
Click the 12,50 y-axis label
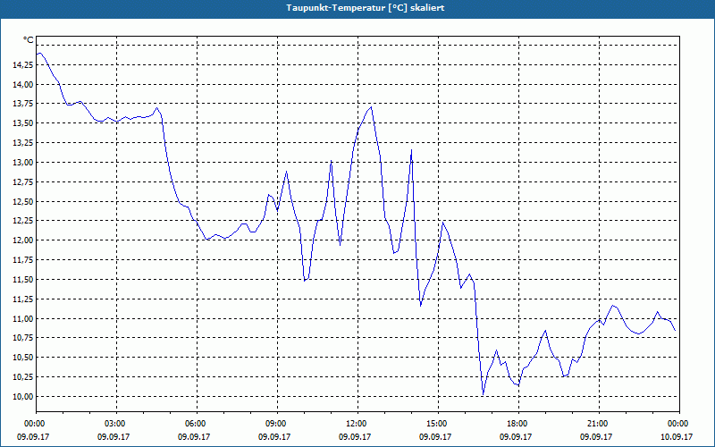(x=23, y=202)
